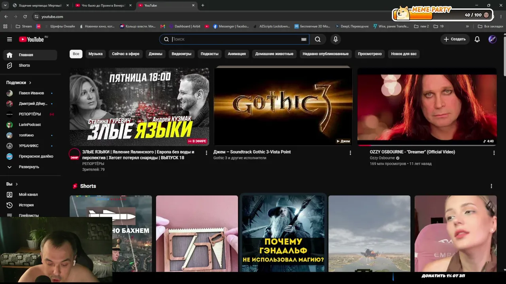Start voice search with the microphone icon
This screenshot has width=506, height=284.
point(336,39)
